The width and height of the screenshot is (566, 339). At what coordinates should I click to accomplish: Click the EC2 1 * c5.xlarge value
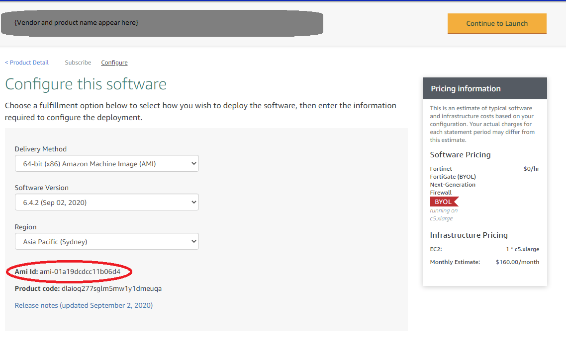[522, 249]
